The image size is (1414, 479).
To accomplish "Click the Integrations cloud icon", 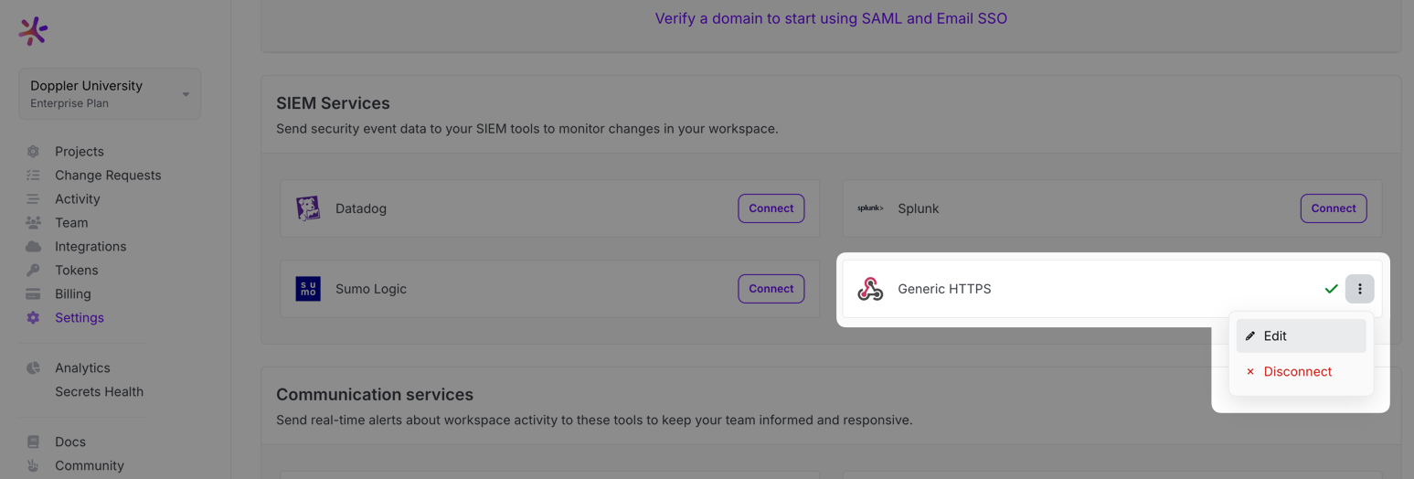I will (33, 247).
